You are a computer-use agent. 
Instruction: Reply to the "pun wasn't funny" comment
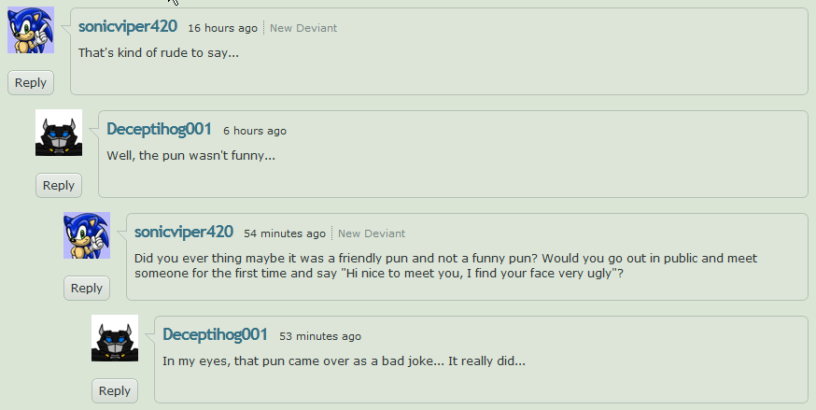pyautogui.click(x=59, y=185)
